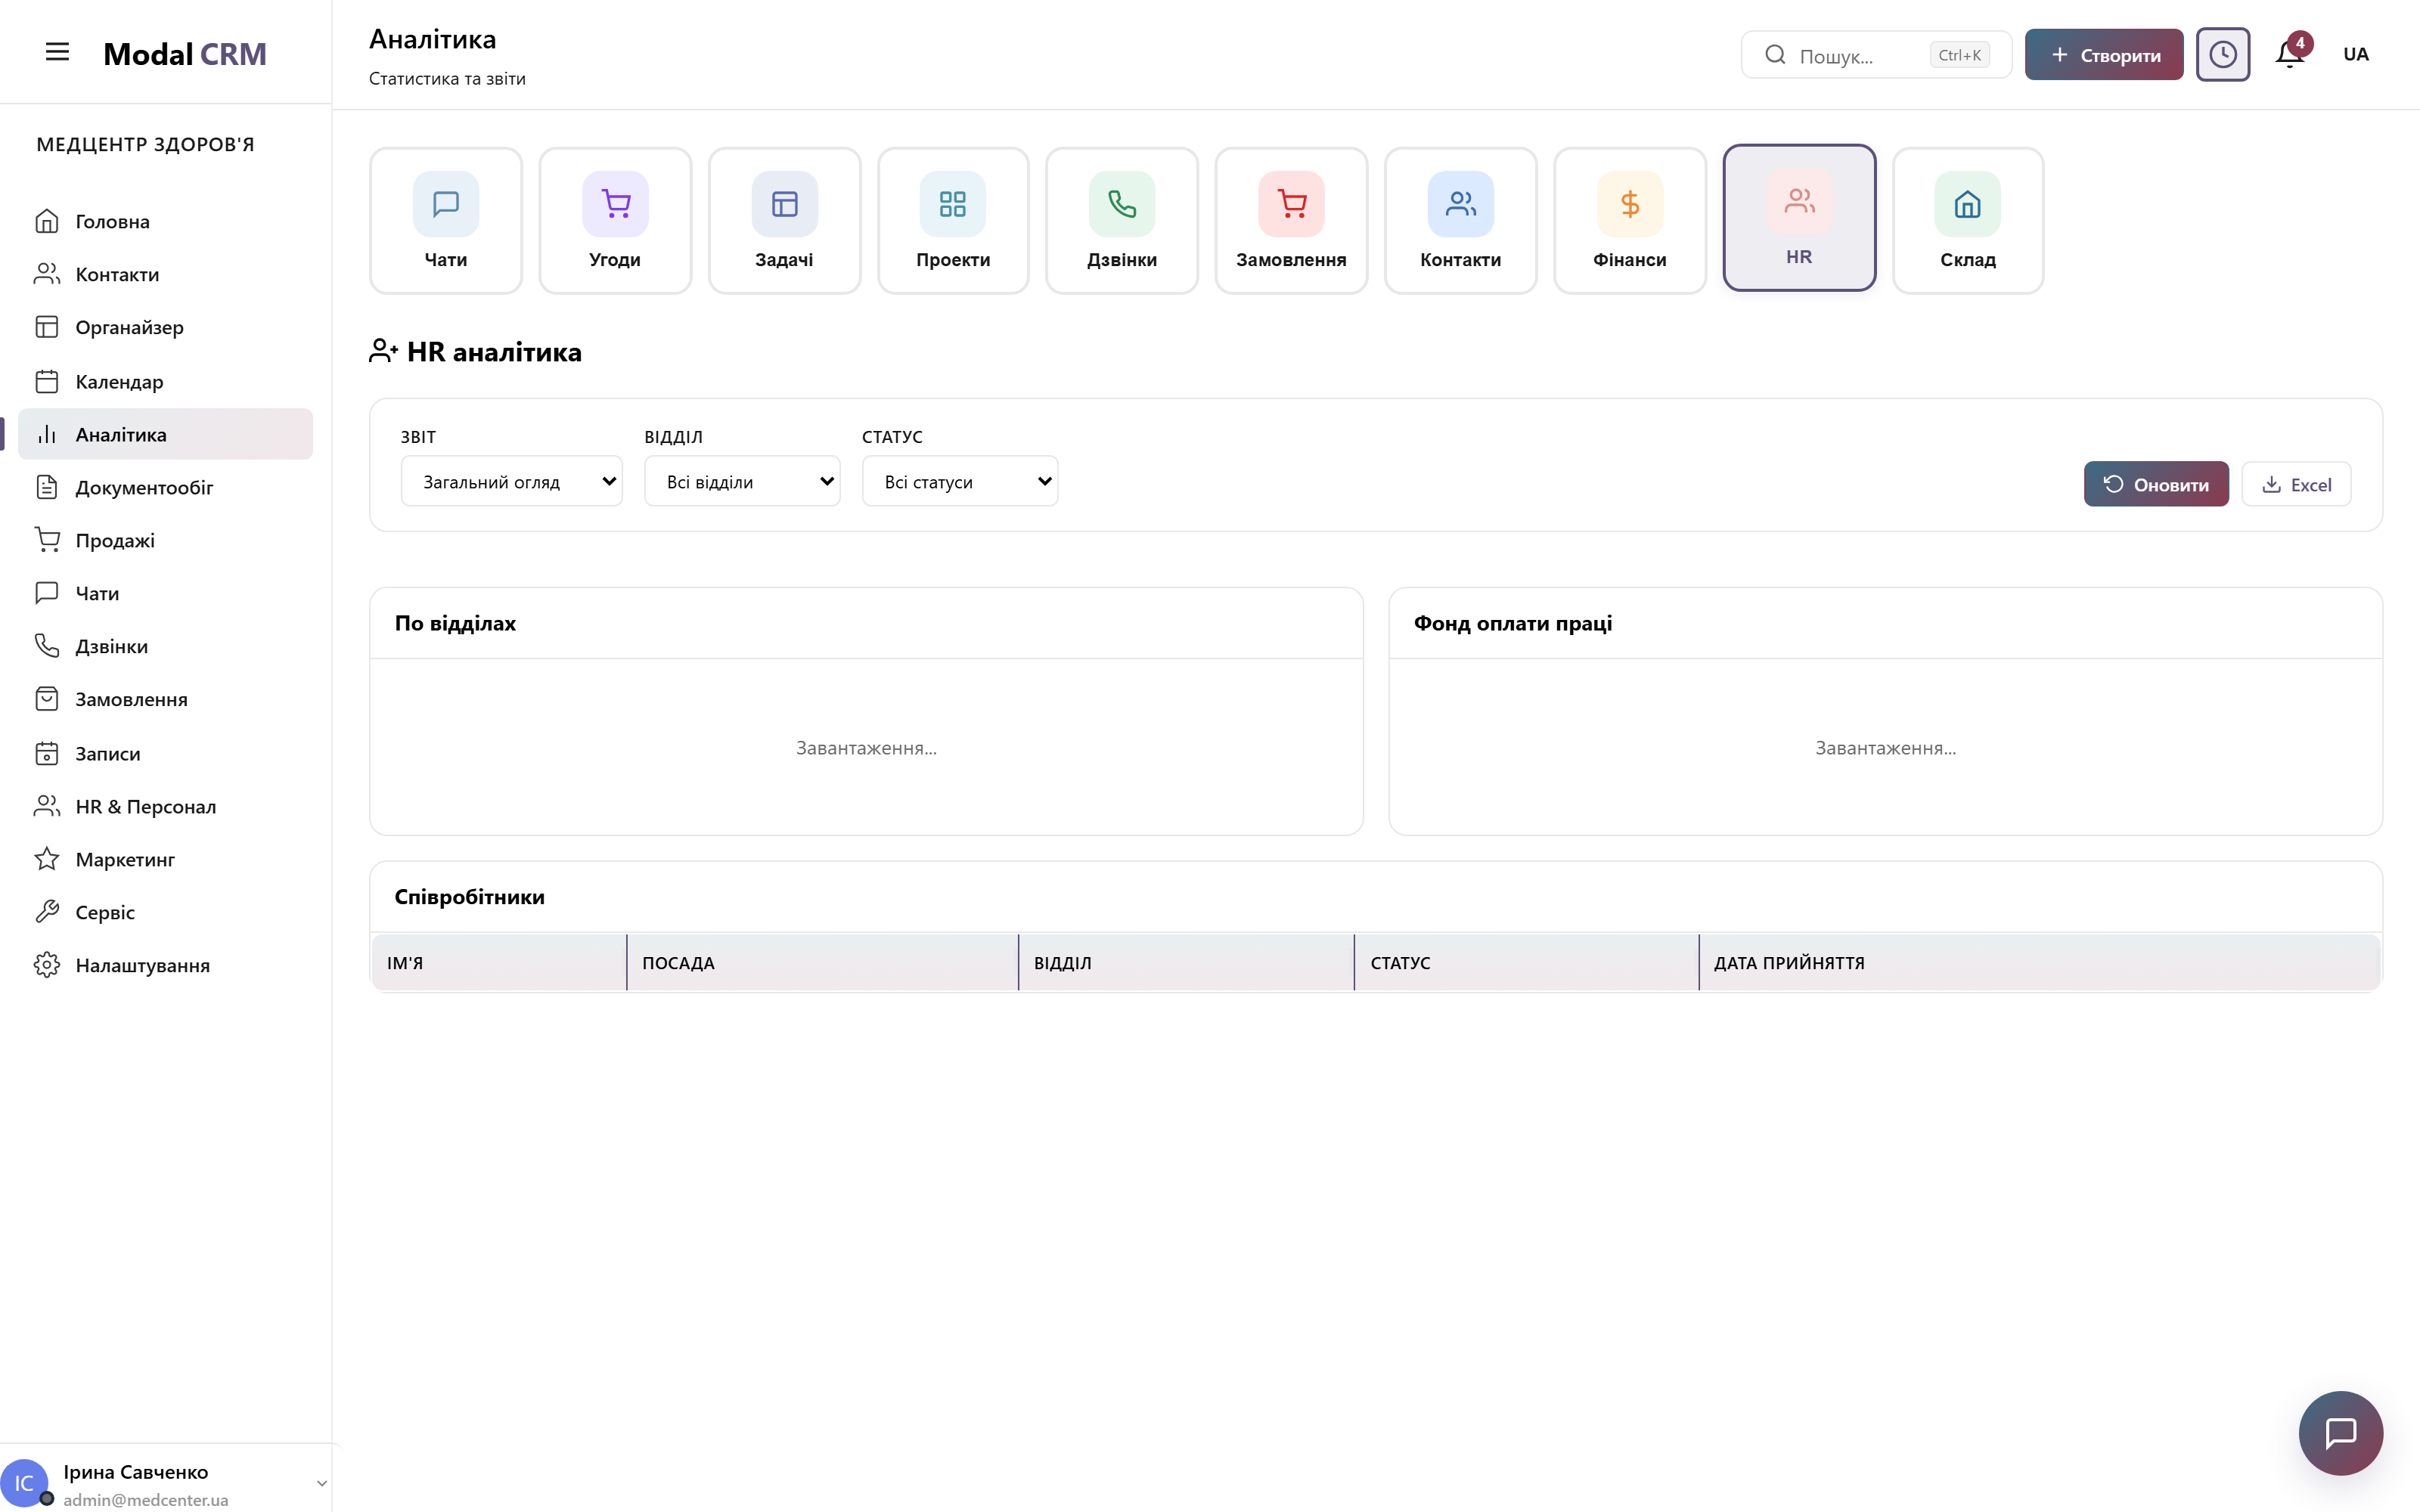Click the Головна home icon in sidebar

click(x=47, y=221)
